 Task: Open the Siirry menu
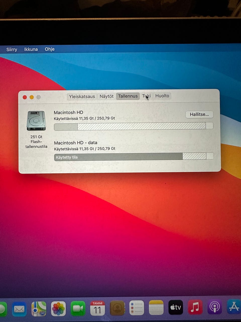pyautogui.click(x=12, y=49)
